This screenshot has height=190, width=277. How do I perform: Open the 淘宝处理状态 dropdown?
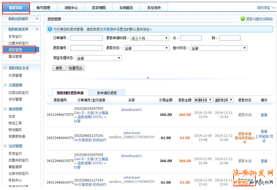[99, 58]
